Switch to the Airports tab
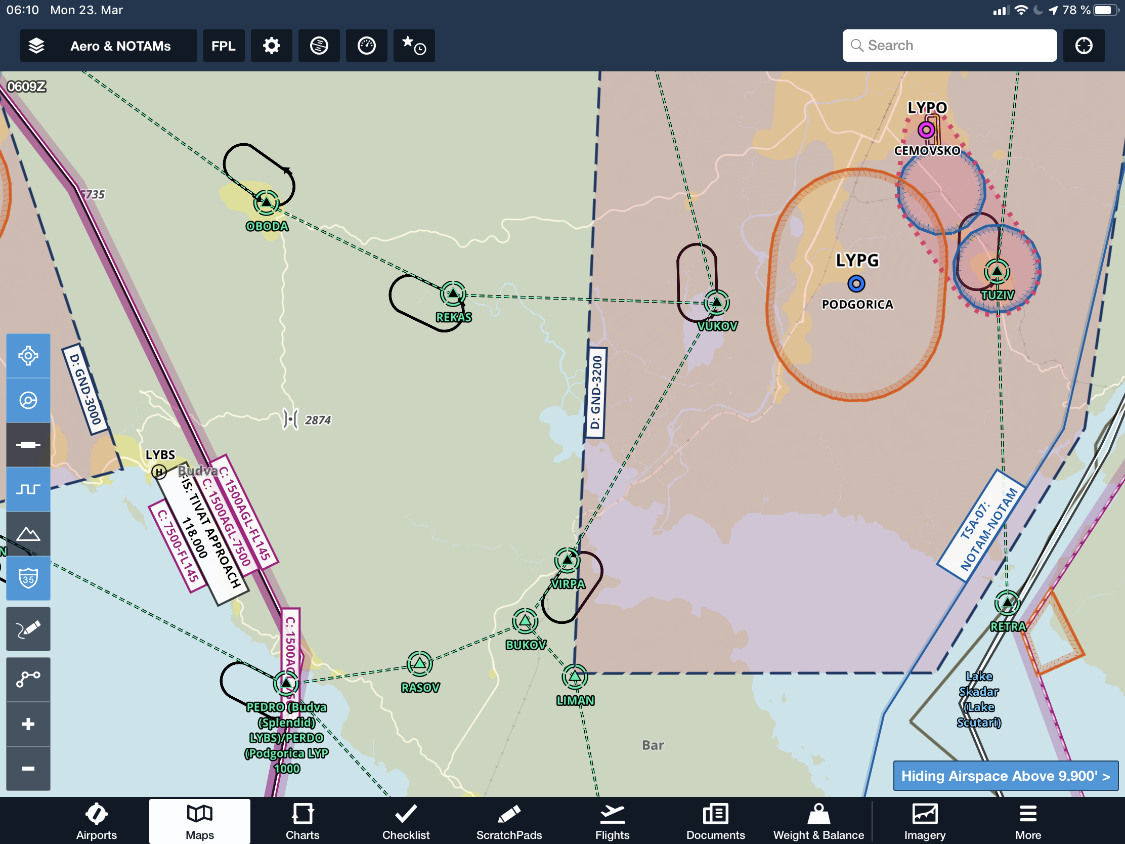The width and height of the screenshot is (1125, 844). [x=96, y=821]
